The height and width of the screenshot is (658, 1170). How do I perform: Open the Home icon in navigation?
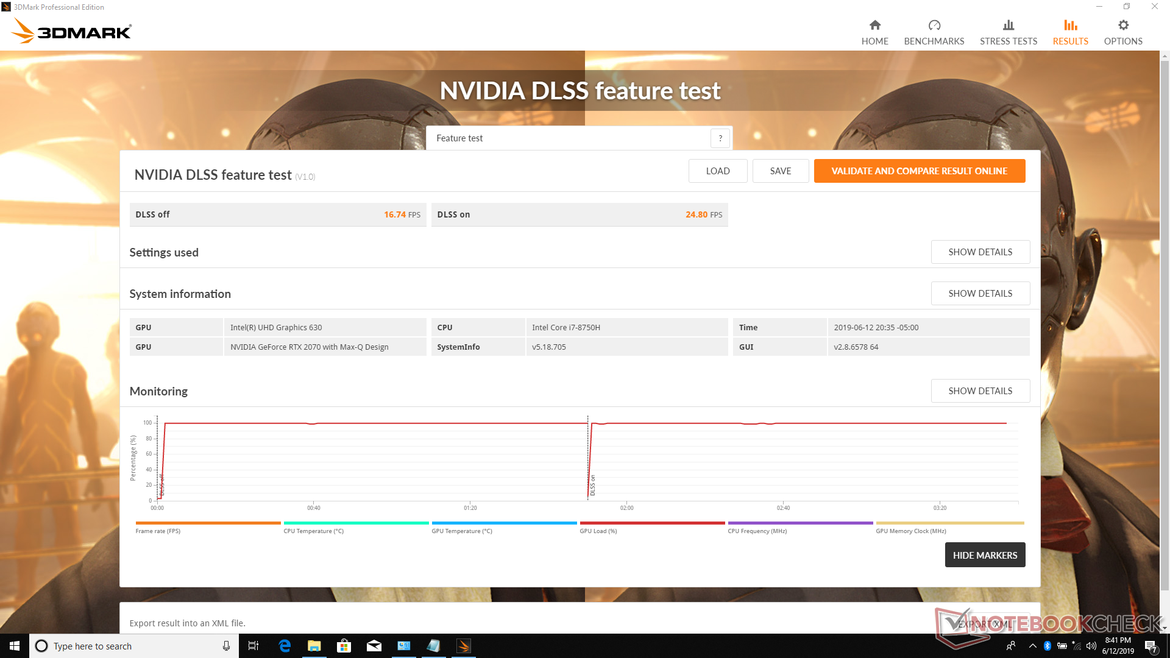[874, 26]
